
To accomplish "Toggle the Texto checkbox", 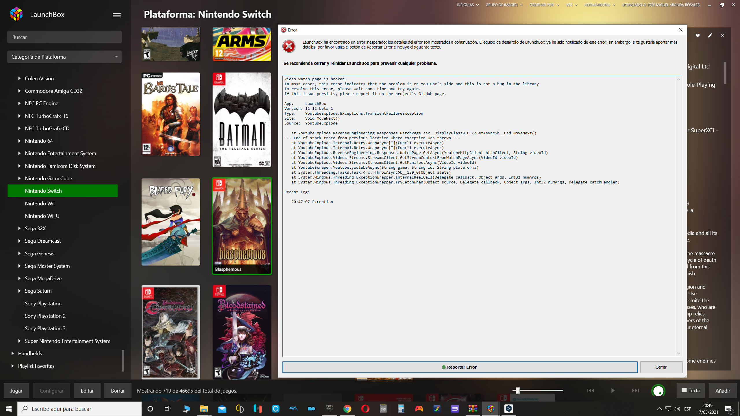I will [684, 390].
